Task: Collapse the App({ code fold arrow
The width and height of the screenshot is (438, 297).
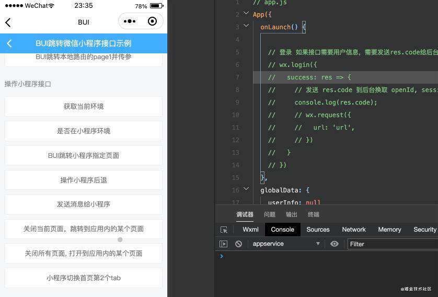Action: tap(246, 13)
